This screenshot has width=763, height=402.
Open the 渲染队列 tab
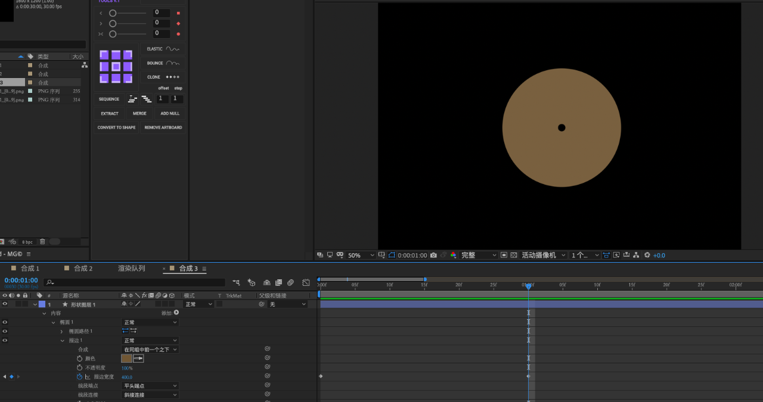[x=132, y=269]
